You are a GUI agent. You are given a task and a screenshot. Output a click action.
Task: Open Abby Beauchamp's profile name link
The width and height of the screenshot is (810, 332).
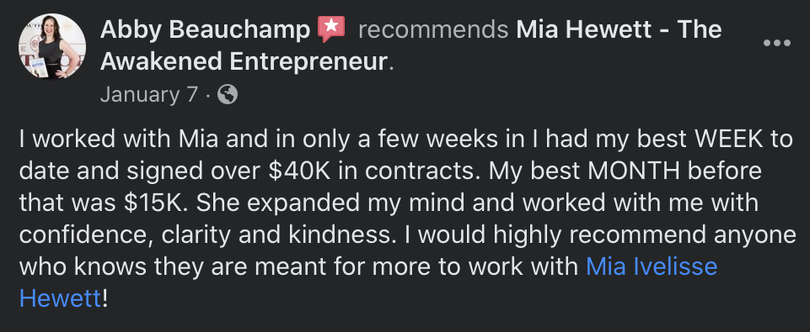coord(205,29)
